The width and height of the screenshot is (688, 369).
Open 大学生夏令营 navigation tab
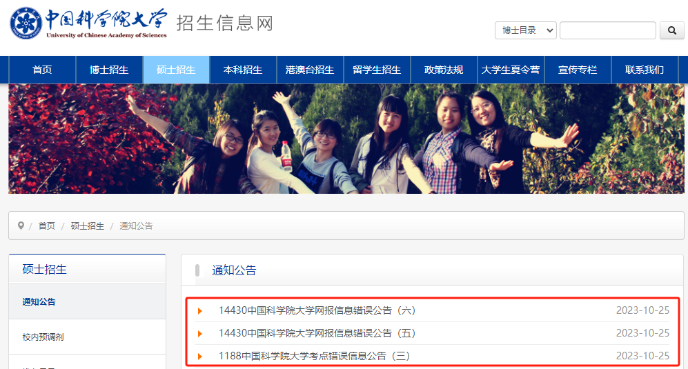[x=511, y=70]
